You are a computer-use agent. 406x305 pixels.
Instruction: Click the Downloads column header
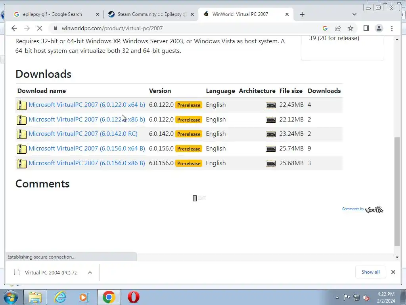click(x=324, y=91)
